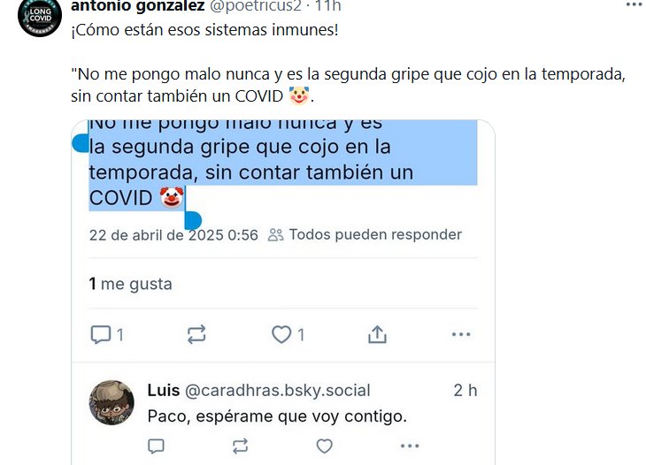Repost the quoted post with the repost icon
646x465 pixels.
[x=196, y=334]
